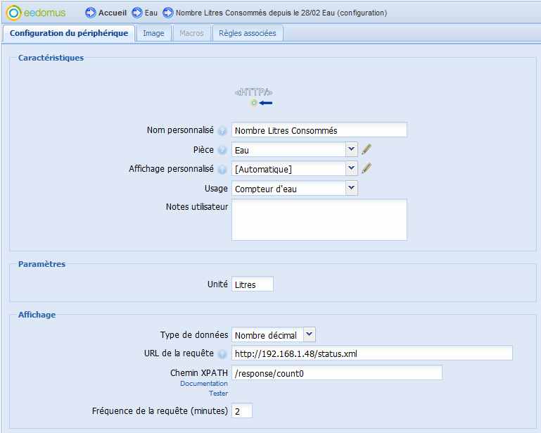Expand the Type de données dropdown

[x=310, y=334]
